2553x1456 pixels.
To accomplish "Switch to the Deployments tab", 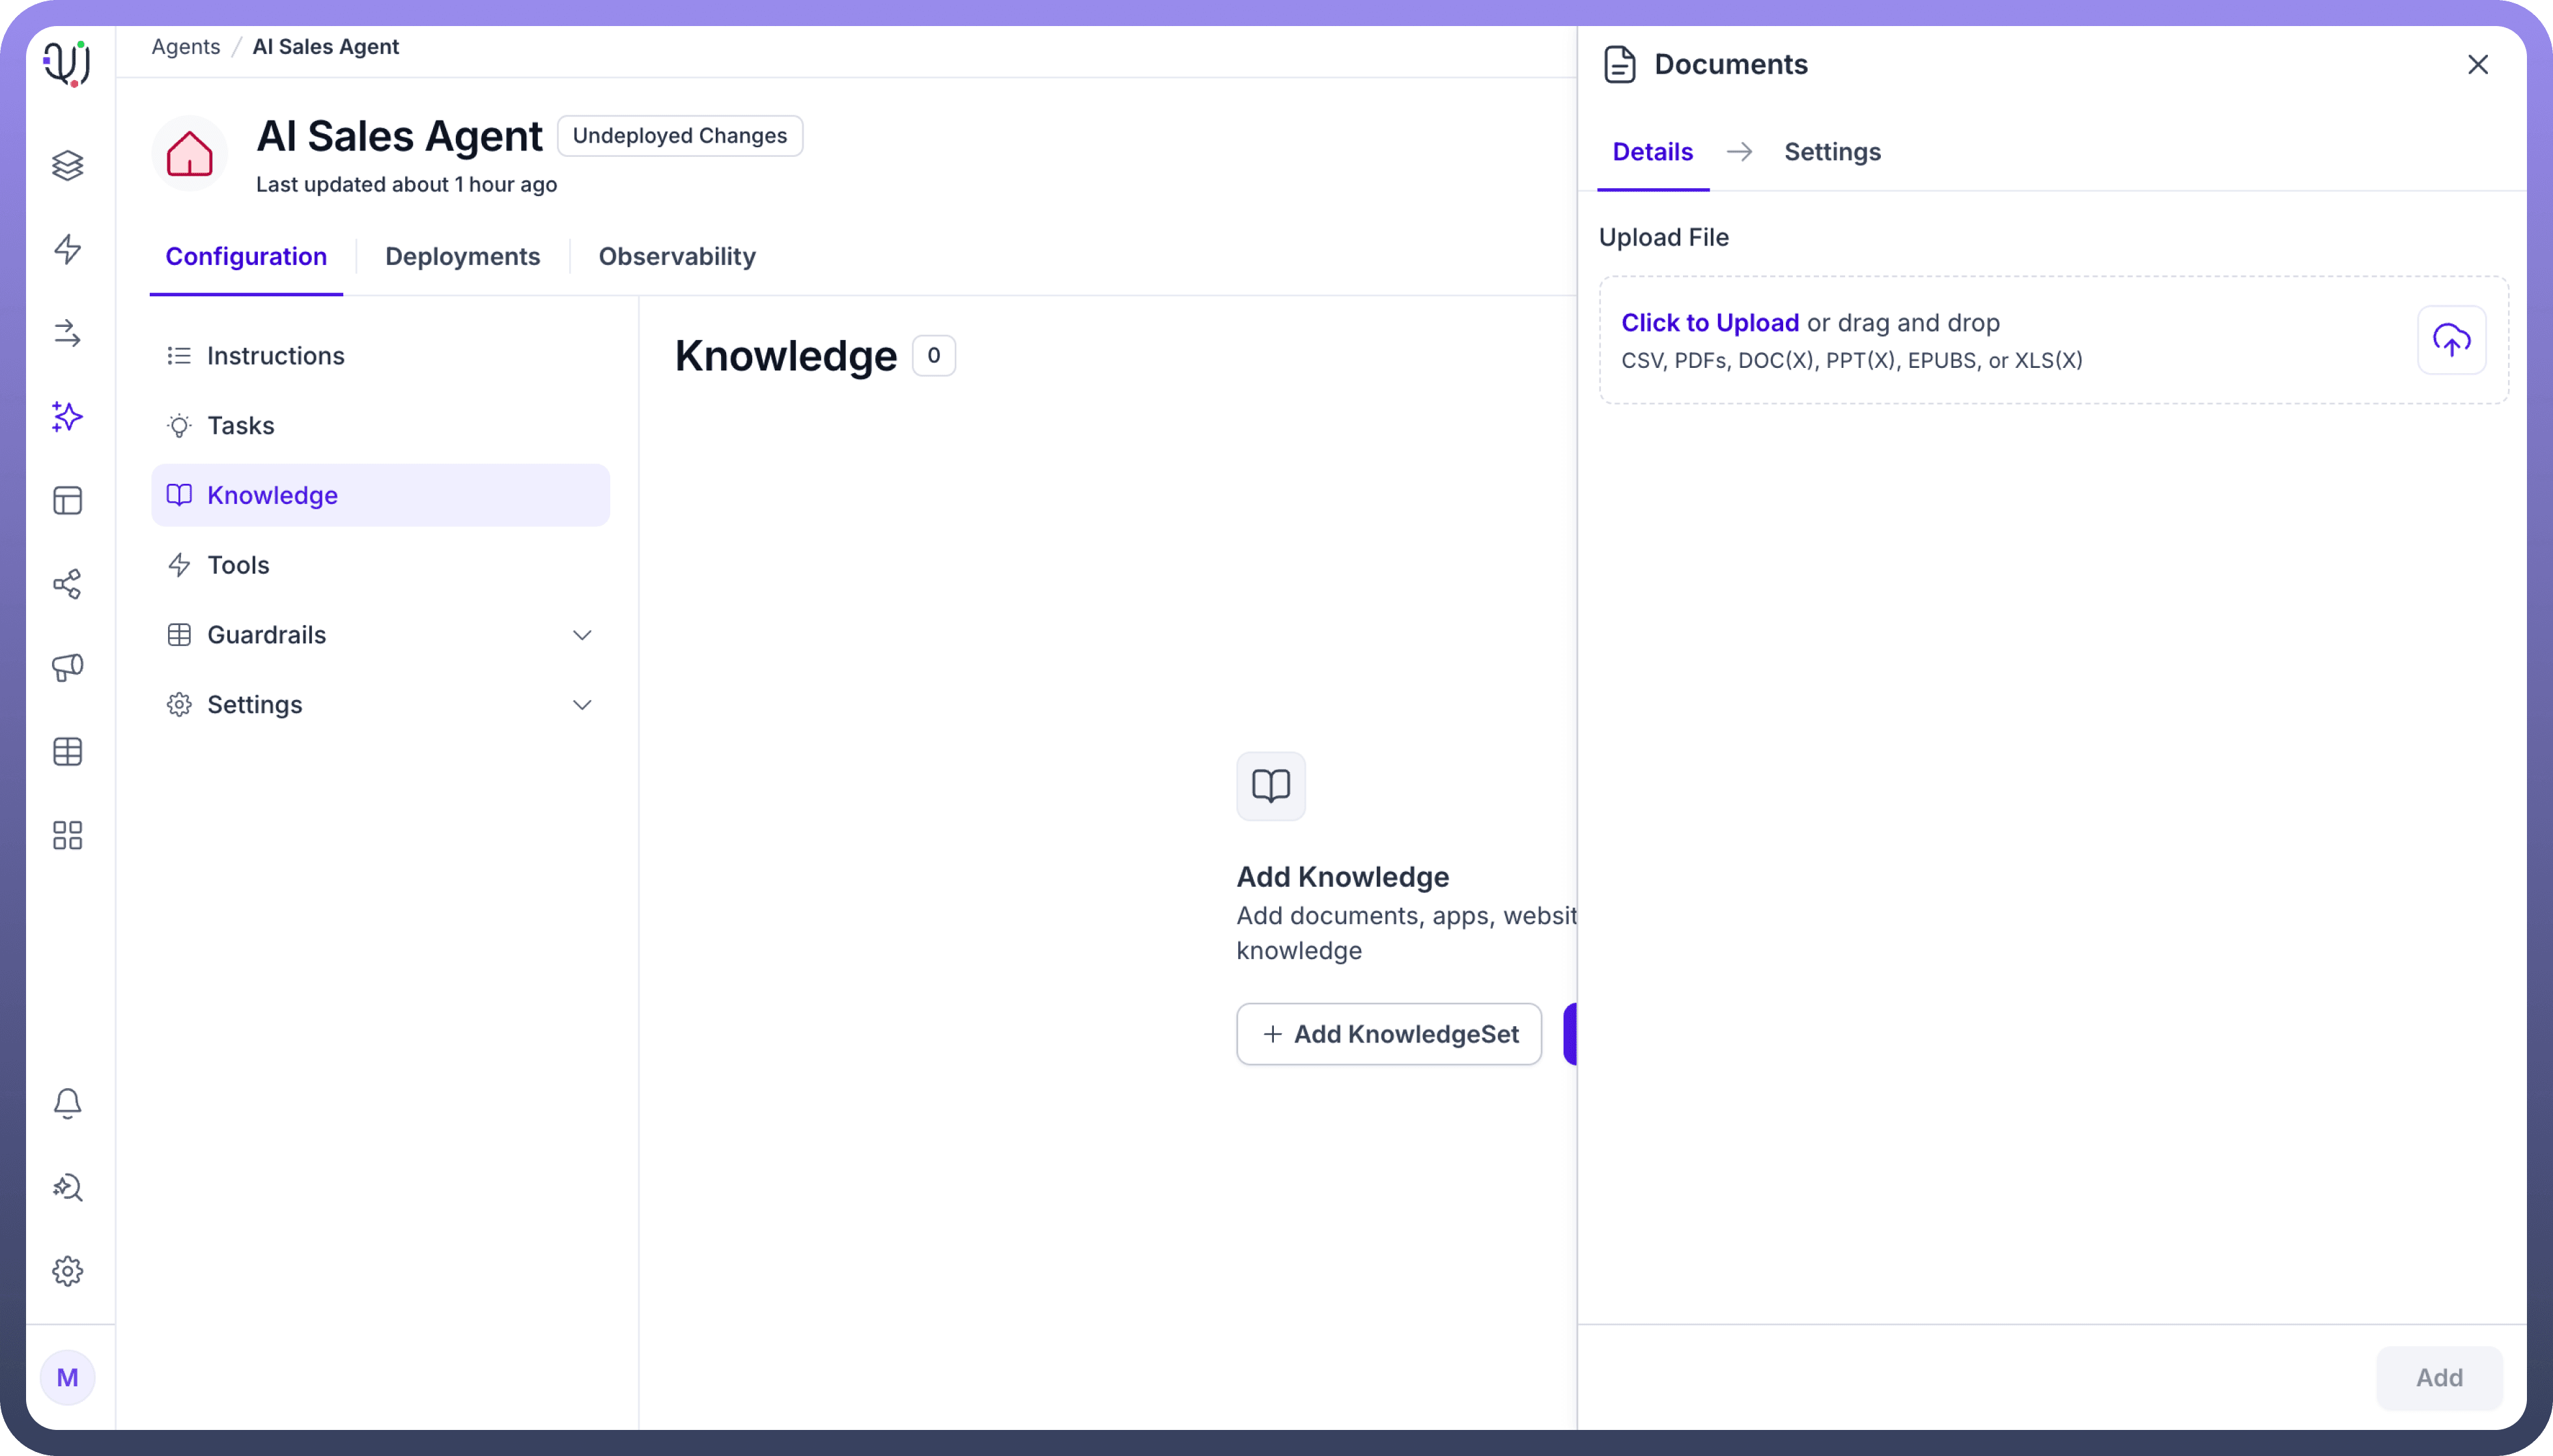I will pyautogui.click(x=462, y=256).
